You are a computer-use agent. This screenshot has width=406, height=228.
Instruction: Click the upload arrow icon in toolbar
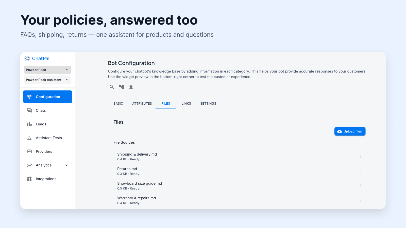tap(131, 87)
